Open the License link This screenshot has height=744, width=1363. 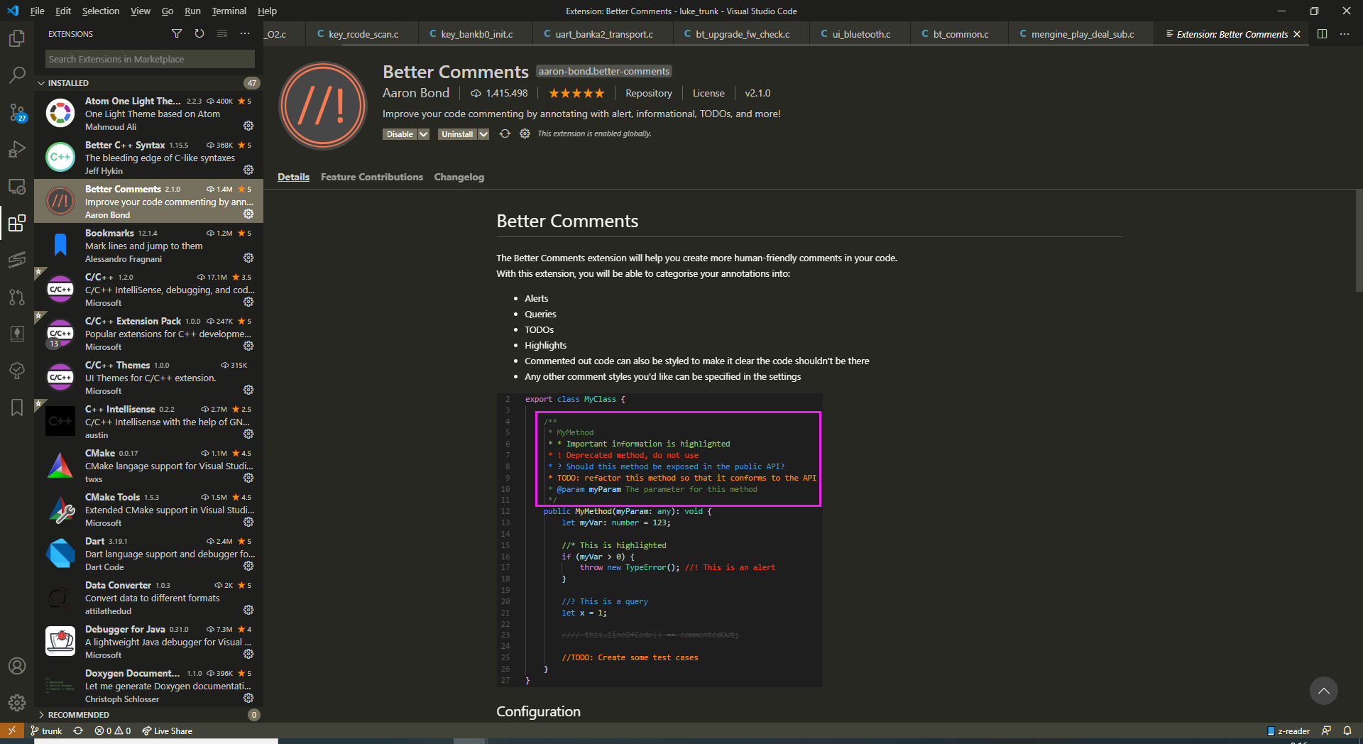click(x=708, y=93)
